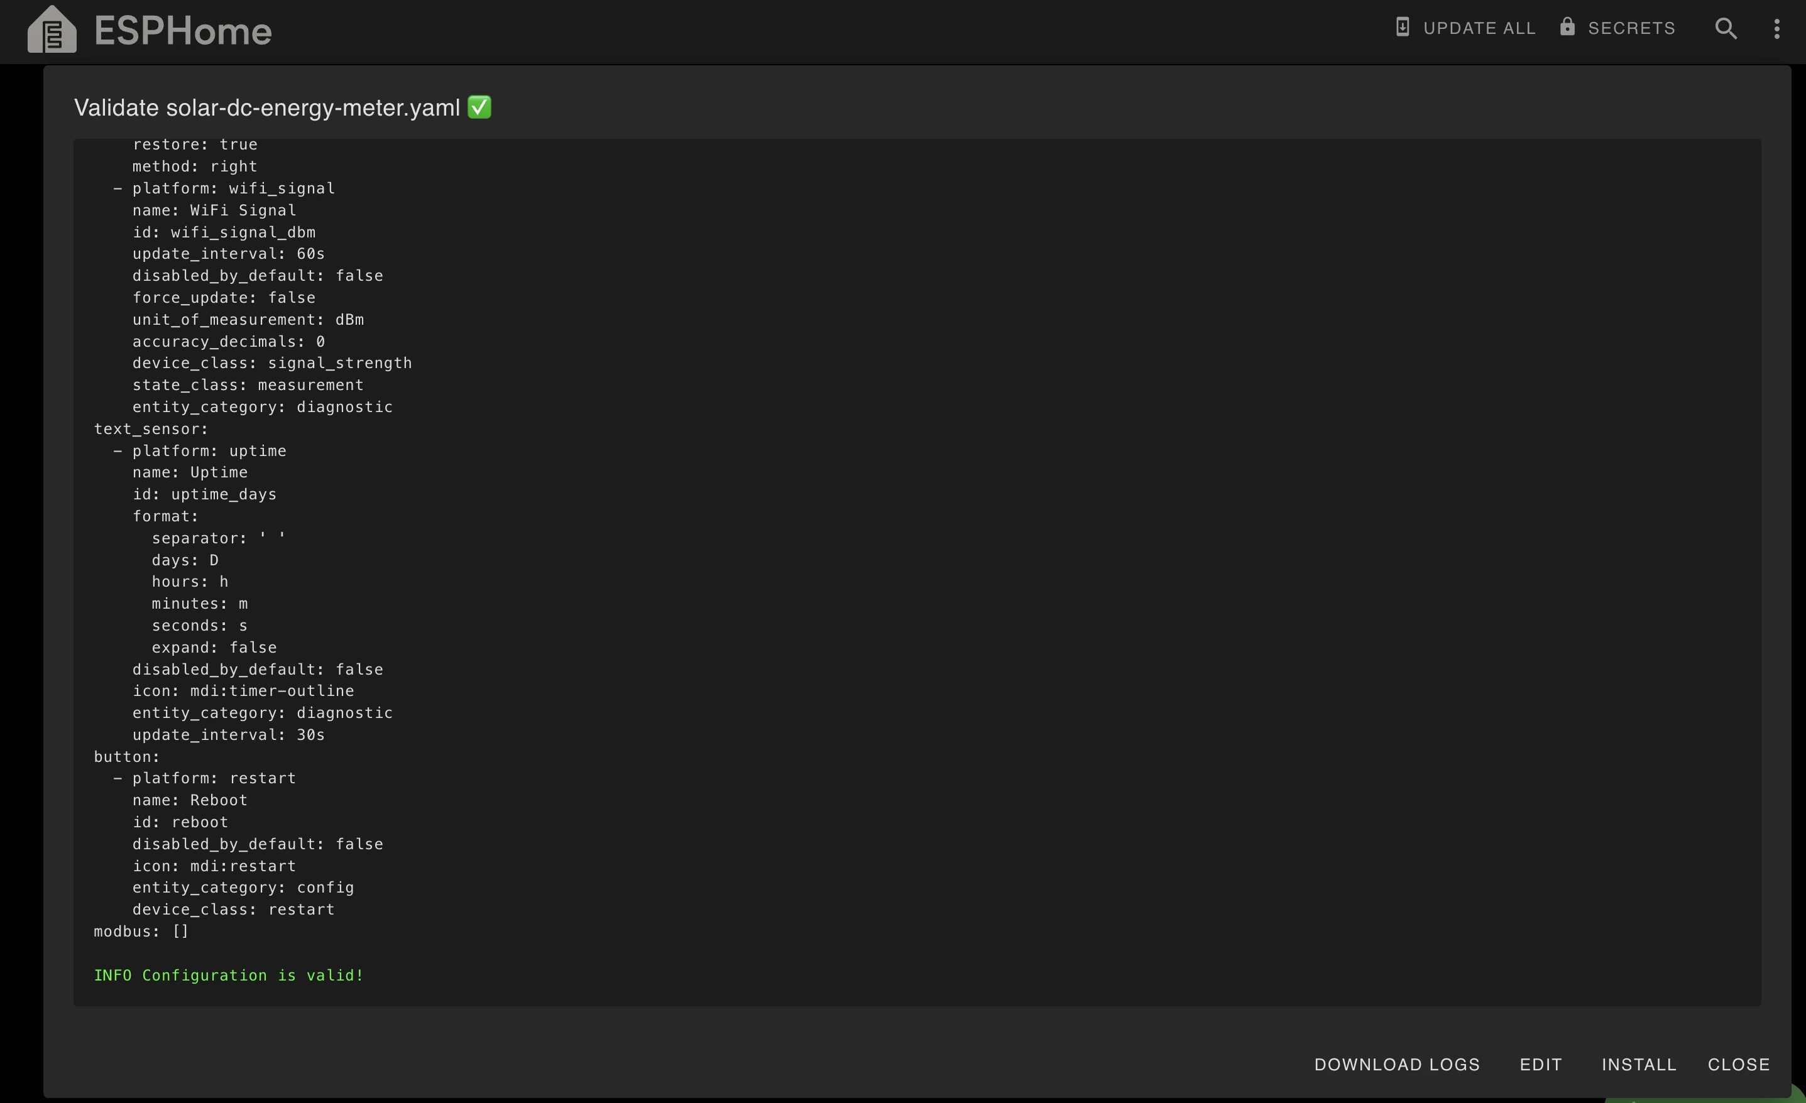1806x1103 pixels.
Task: Click the green checkmark next to the yaml title
Action: pyautogui.click(x=479, y=107)
